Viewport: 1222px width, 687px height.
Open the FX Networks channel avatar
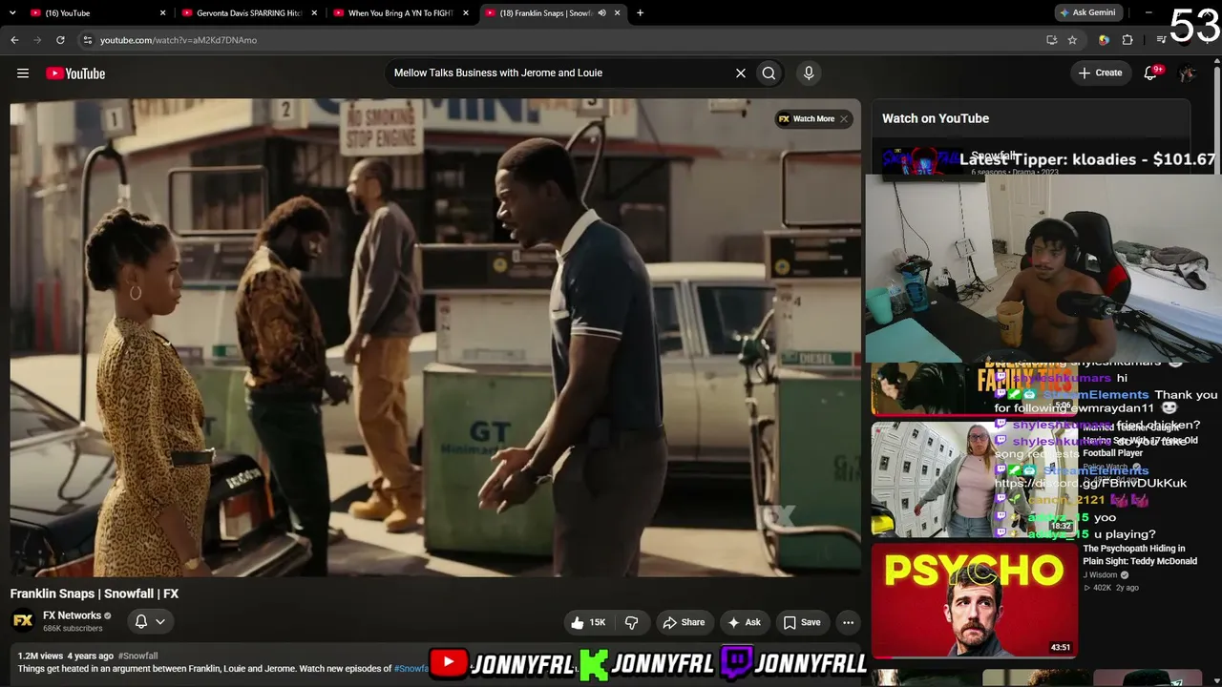[23, 621]
